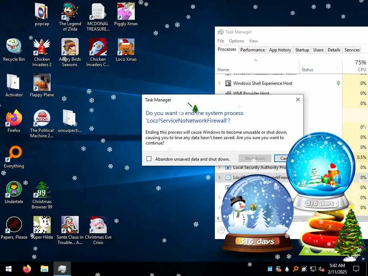The image size is (368, 276).
Task: Switch to the Services tab
Action: (352, 50)
